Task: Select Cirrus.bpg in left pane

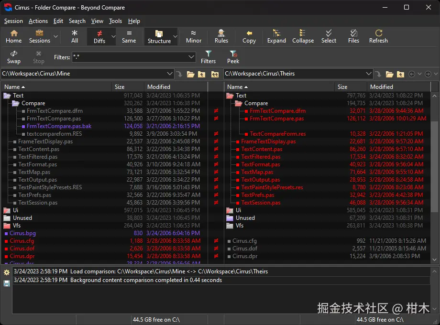Action: (x=23, y=233)
